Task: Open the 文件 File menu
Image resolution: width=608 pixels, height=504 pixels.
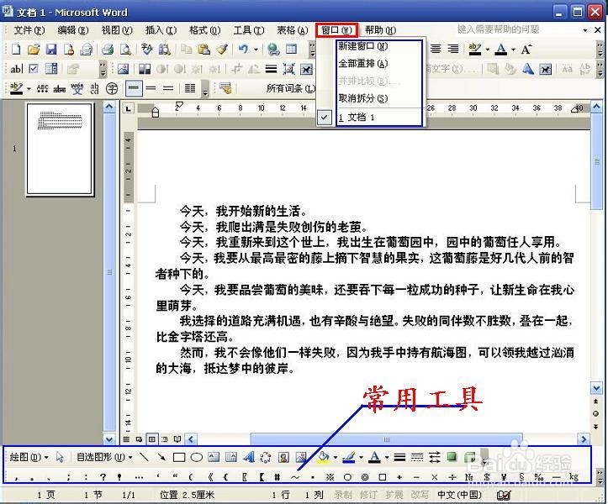Action: point(29,30)
